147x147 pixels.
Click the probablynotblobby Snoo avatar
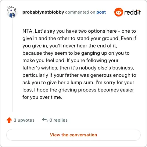point(12,12)
